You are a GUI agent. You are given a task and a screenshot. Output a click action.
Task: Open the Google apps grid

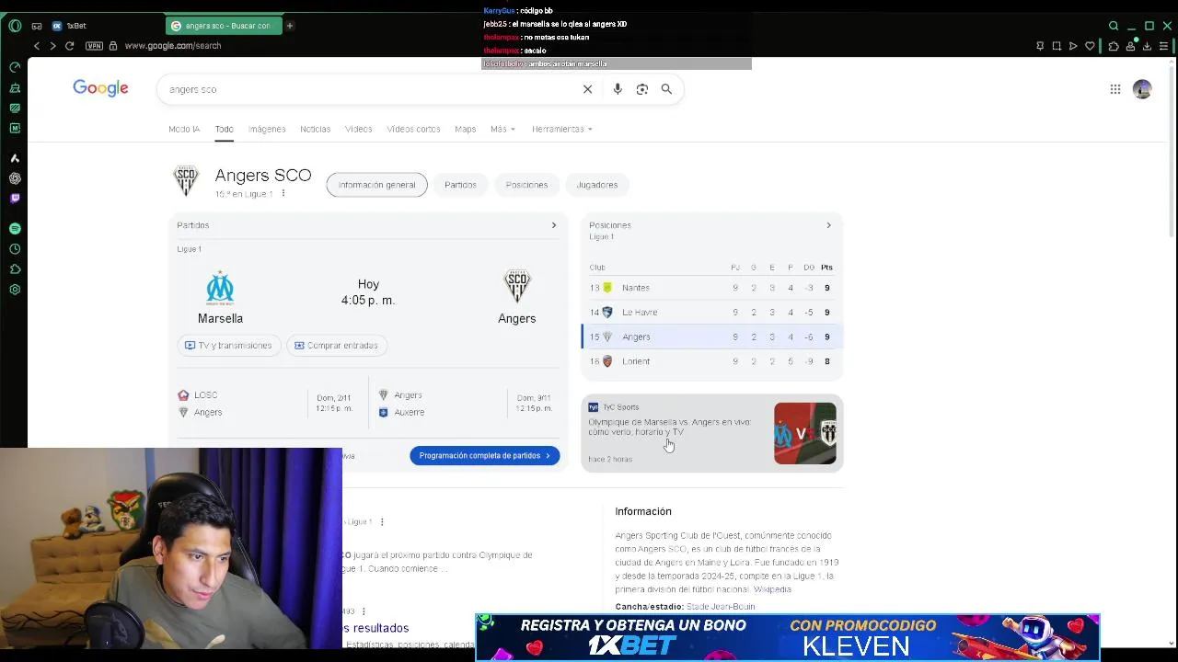[1115, 89]
